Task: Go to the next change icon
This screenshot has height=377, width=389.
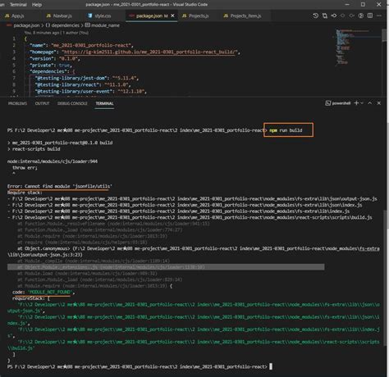Action: tap(351, 16)
